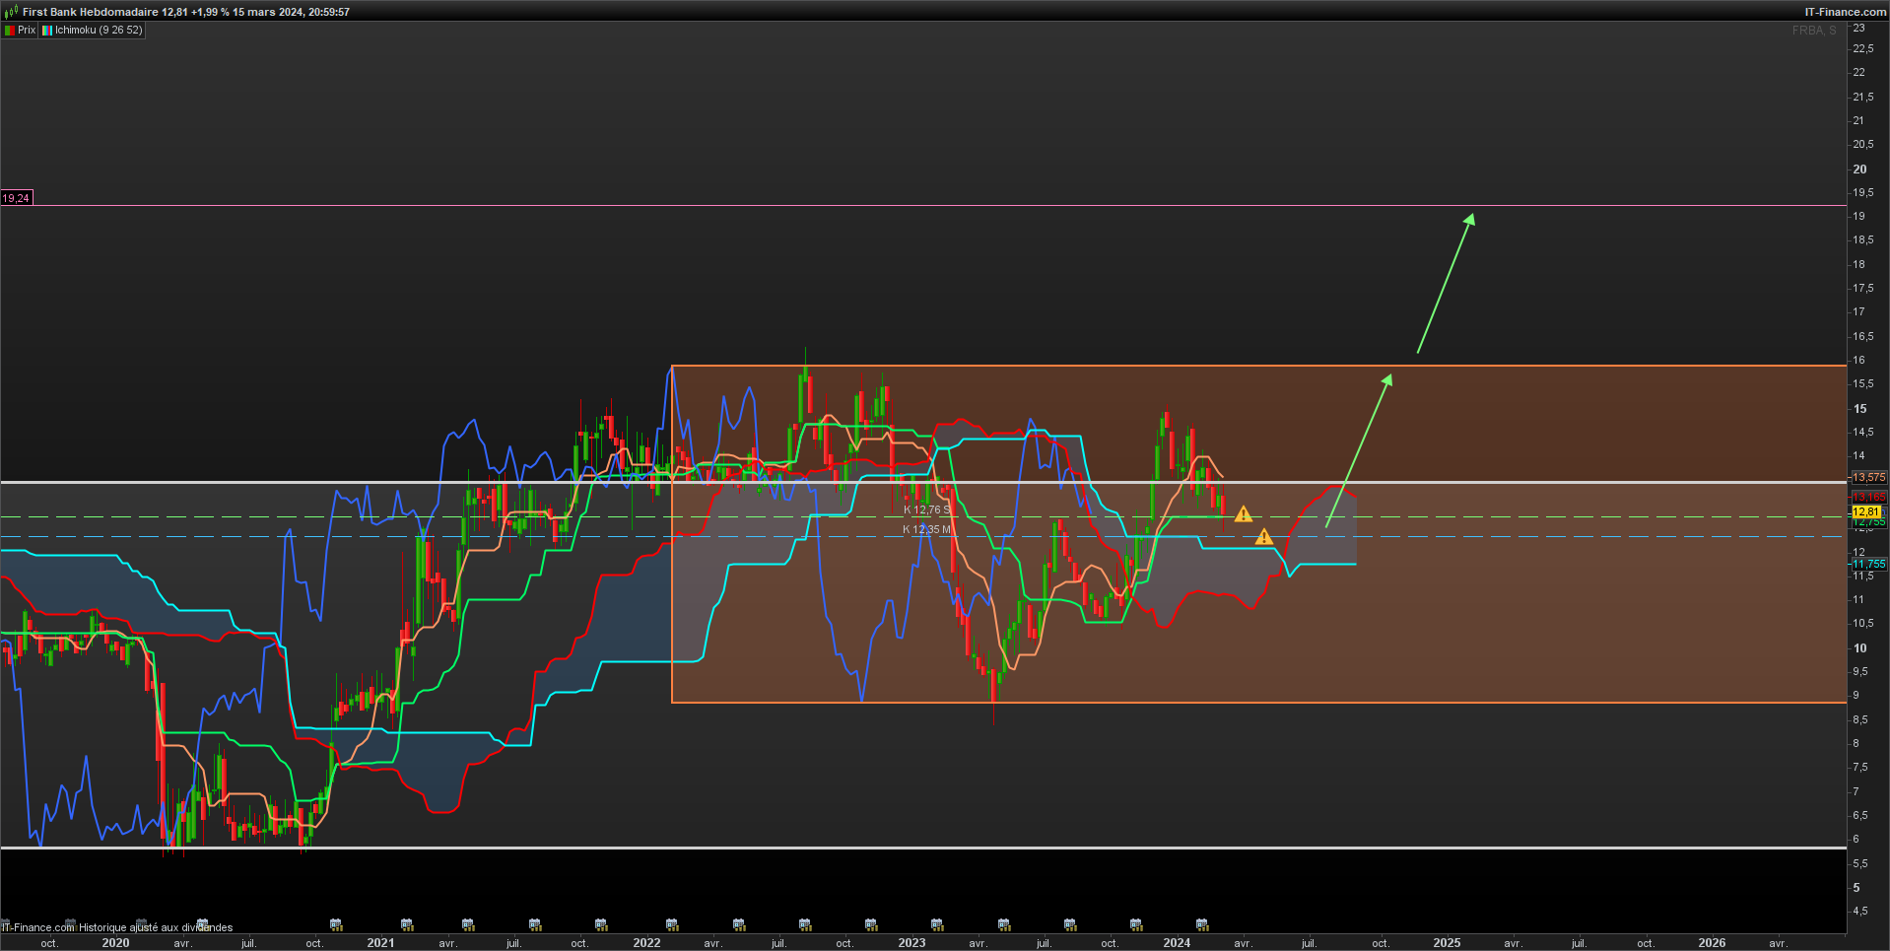Click the event calendar icon above 2022 label
Viewport: 1890px width, 951px height.
coord(672,924)
